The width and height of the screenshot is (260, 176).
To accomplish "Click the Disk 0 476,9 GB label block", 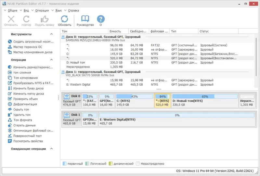I will [71, 100].
